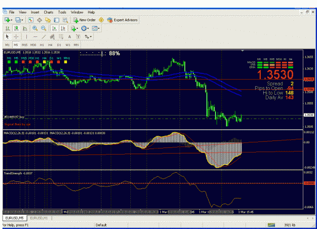This screenshot has height=229, width=317.
Task: Select the Crosshair tool
Action: pyautogui.click(x=16, y=37)
